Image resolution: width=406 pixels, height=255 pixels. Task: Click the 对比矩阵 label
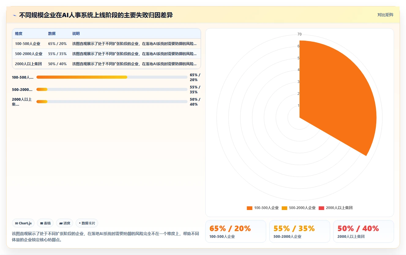385,15
